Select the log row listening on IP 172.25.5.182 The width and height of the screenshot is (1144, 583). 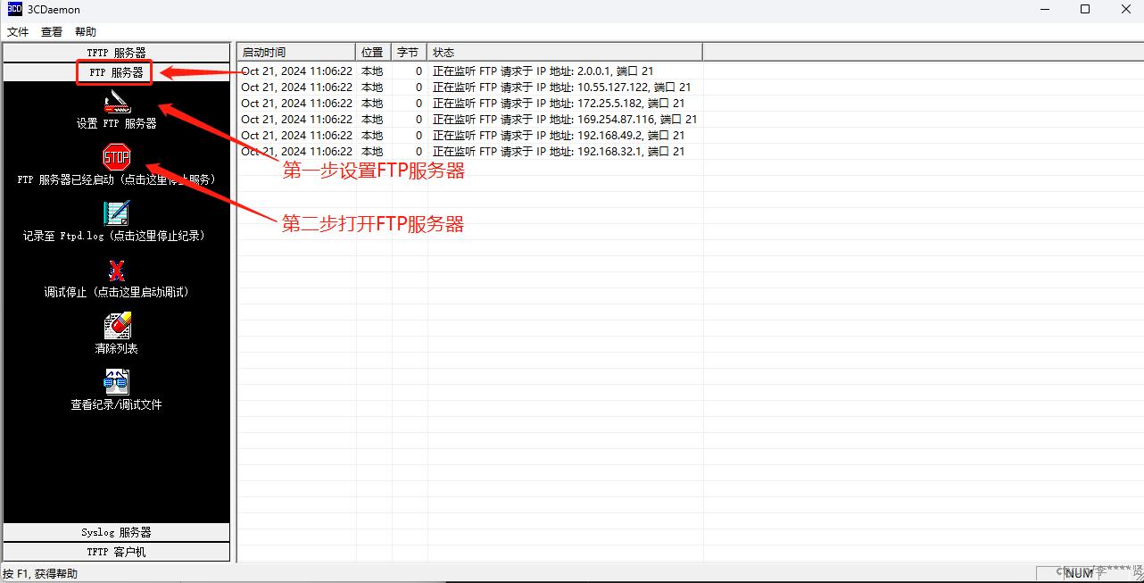tap(470, 104)
